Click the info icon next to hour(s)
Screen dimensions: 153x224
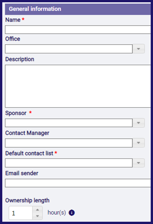click(72, 213)
